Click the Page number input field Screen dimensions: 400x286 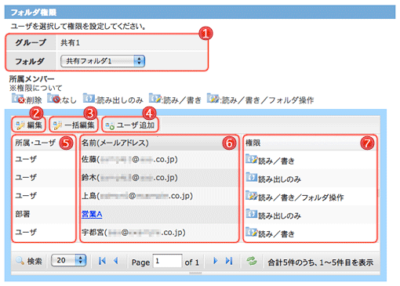167,261
